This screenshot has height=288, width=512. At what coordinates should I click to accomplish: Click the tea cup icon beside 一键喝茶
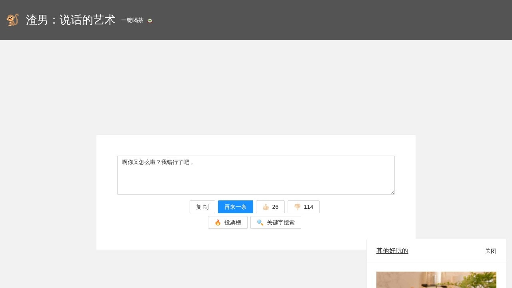pos(150,20)
